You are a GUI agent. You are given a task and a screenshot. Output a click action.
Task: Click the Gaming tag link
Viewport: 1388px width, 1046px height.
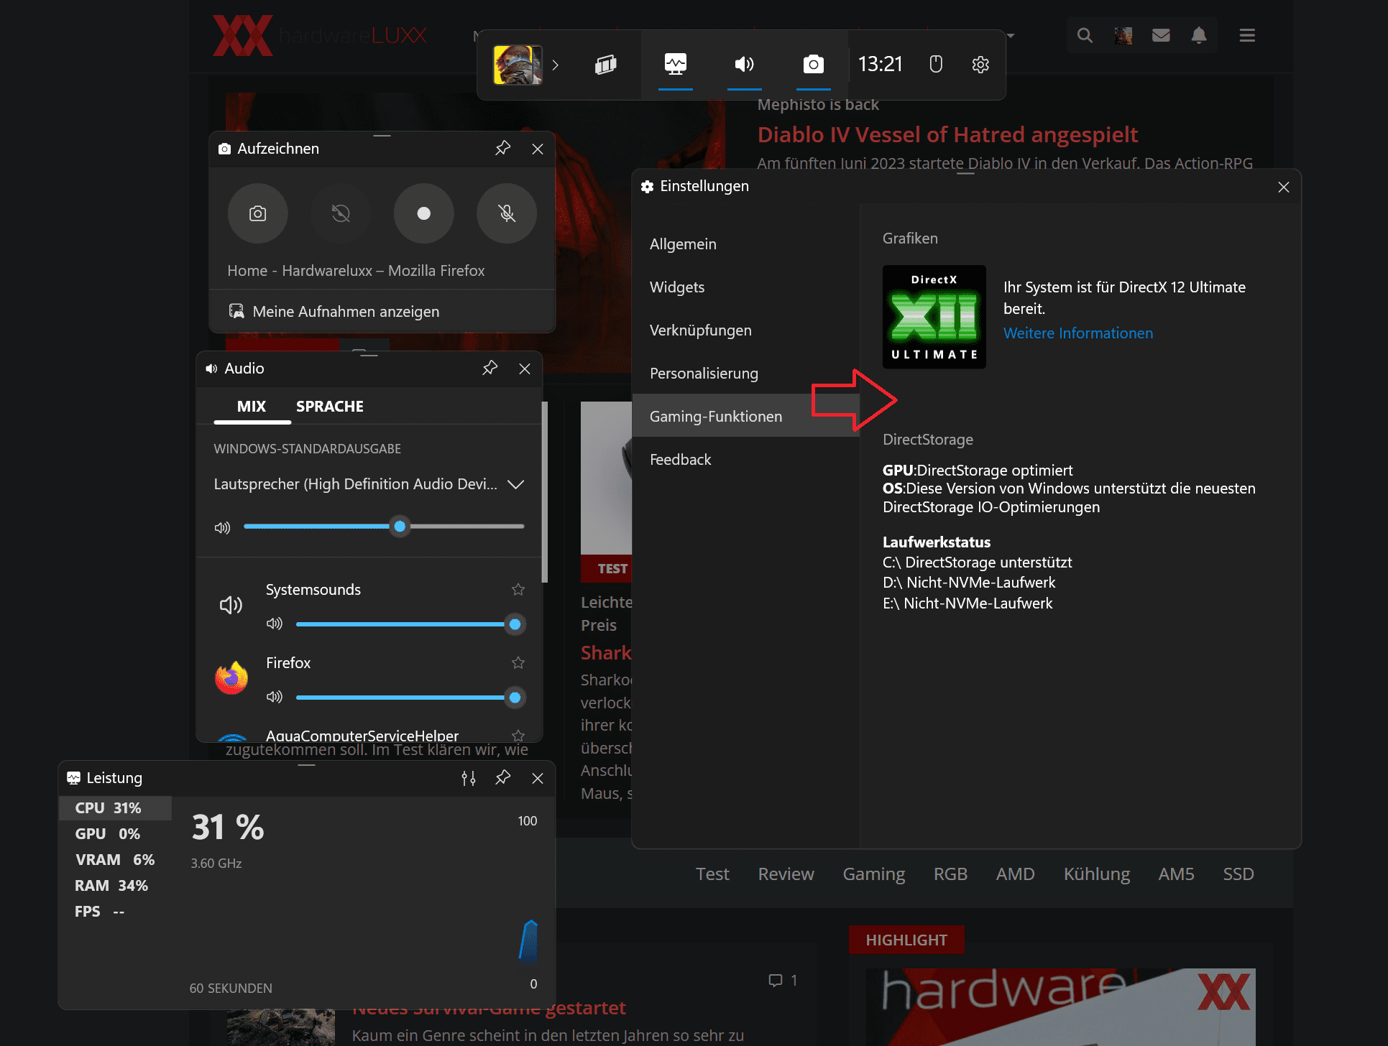[x=873, y=874]
